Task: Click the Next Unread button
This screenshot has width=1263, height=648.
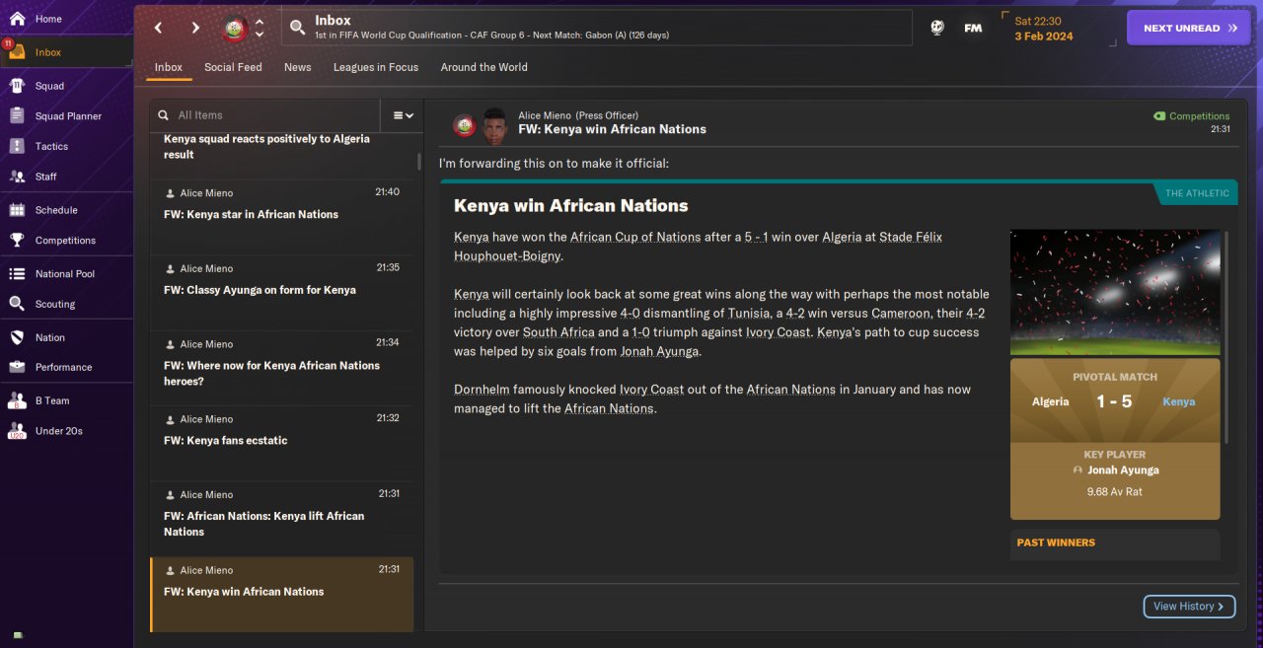Action: pos(1188,28)
